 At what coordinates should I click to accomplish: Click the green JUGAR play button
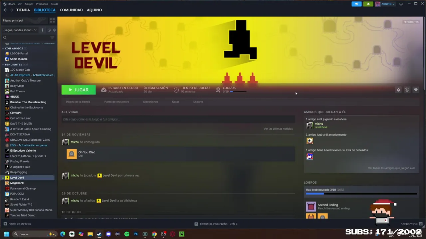(x=78, y=90)
